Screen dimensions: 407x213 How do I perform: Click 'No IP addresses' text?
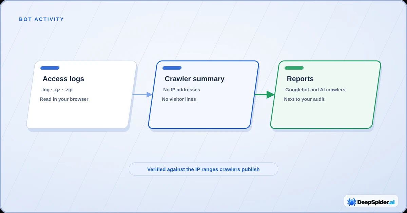tap(181, 90)
